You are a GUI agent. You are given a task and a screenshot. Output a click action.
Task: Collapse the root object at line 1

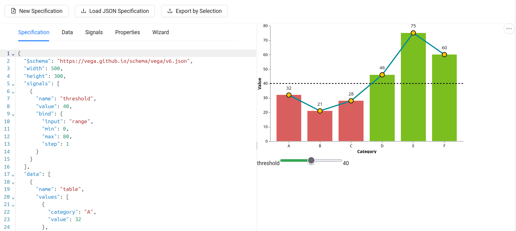pos(13,54)
